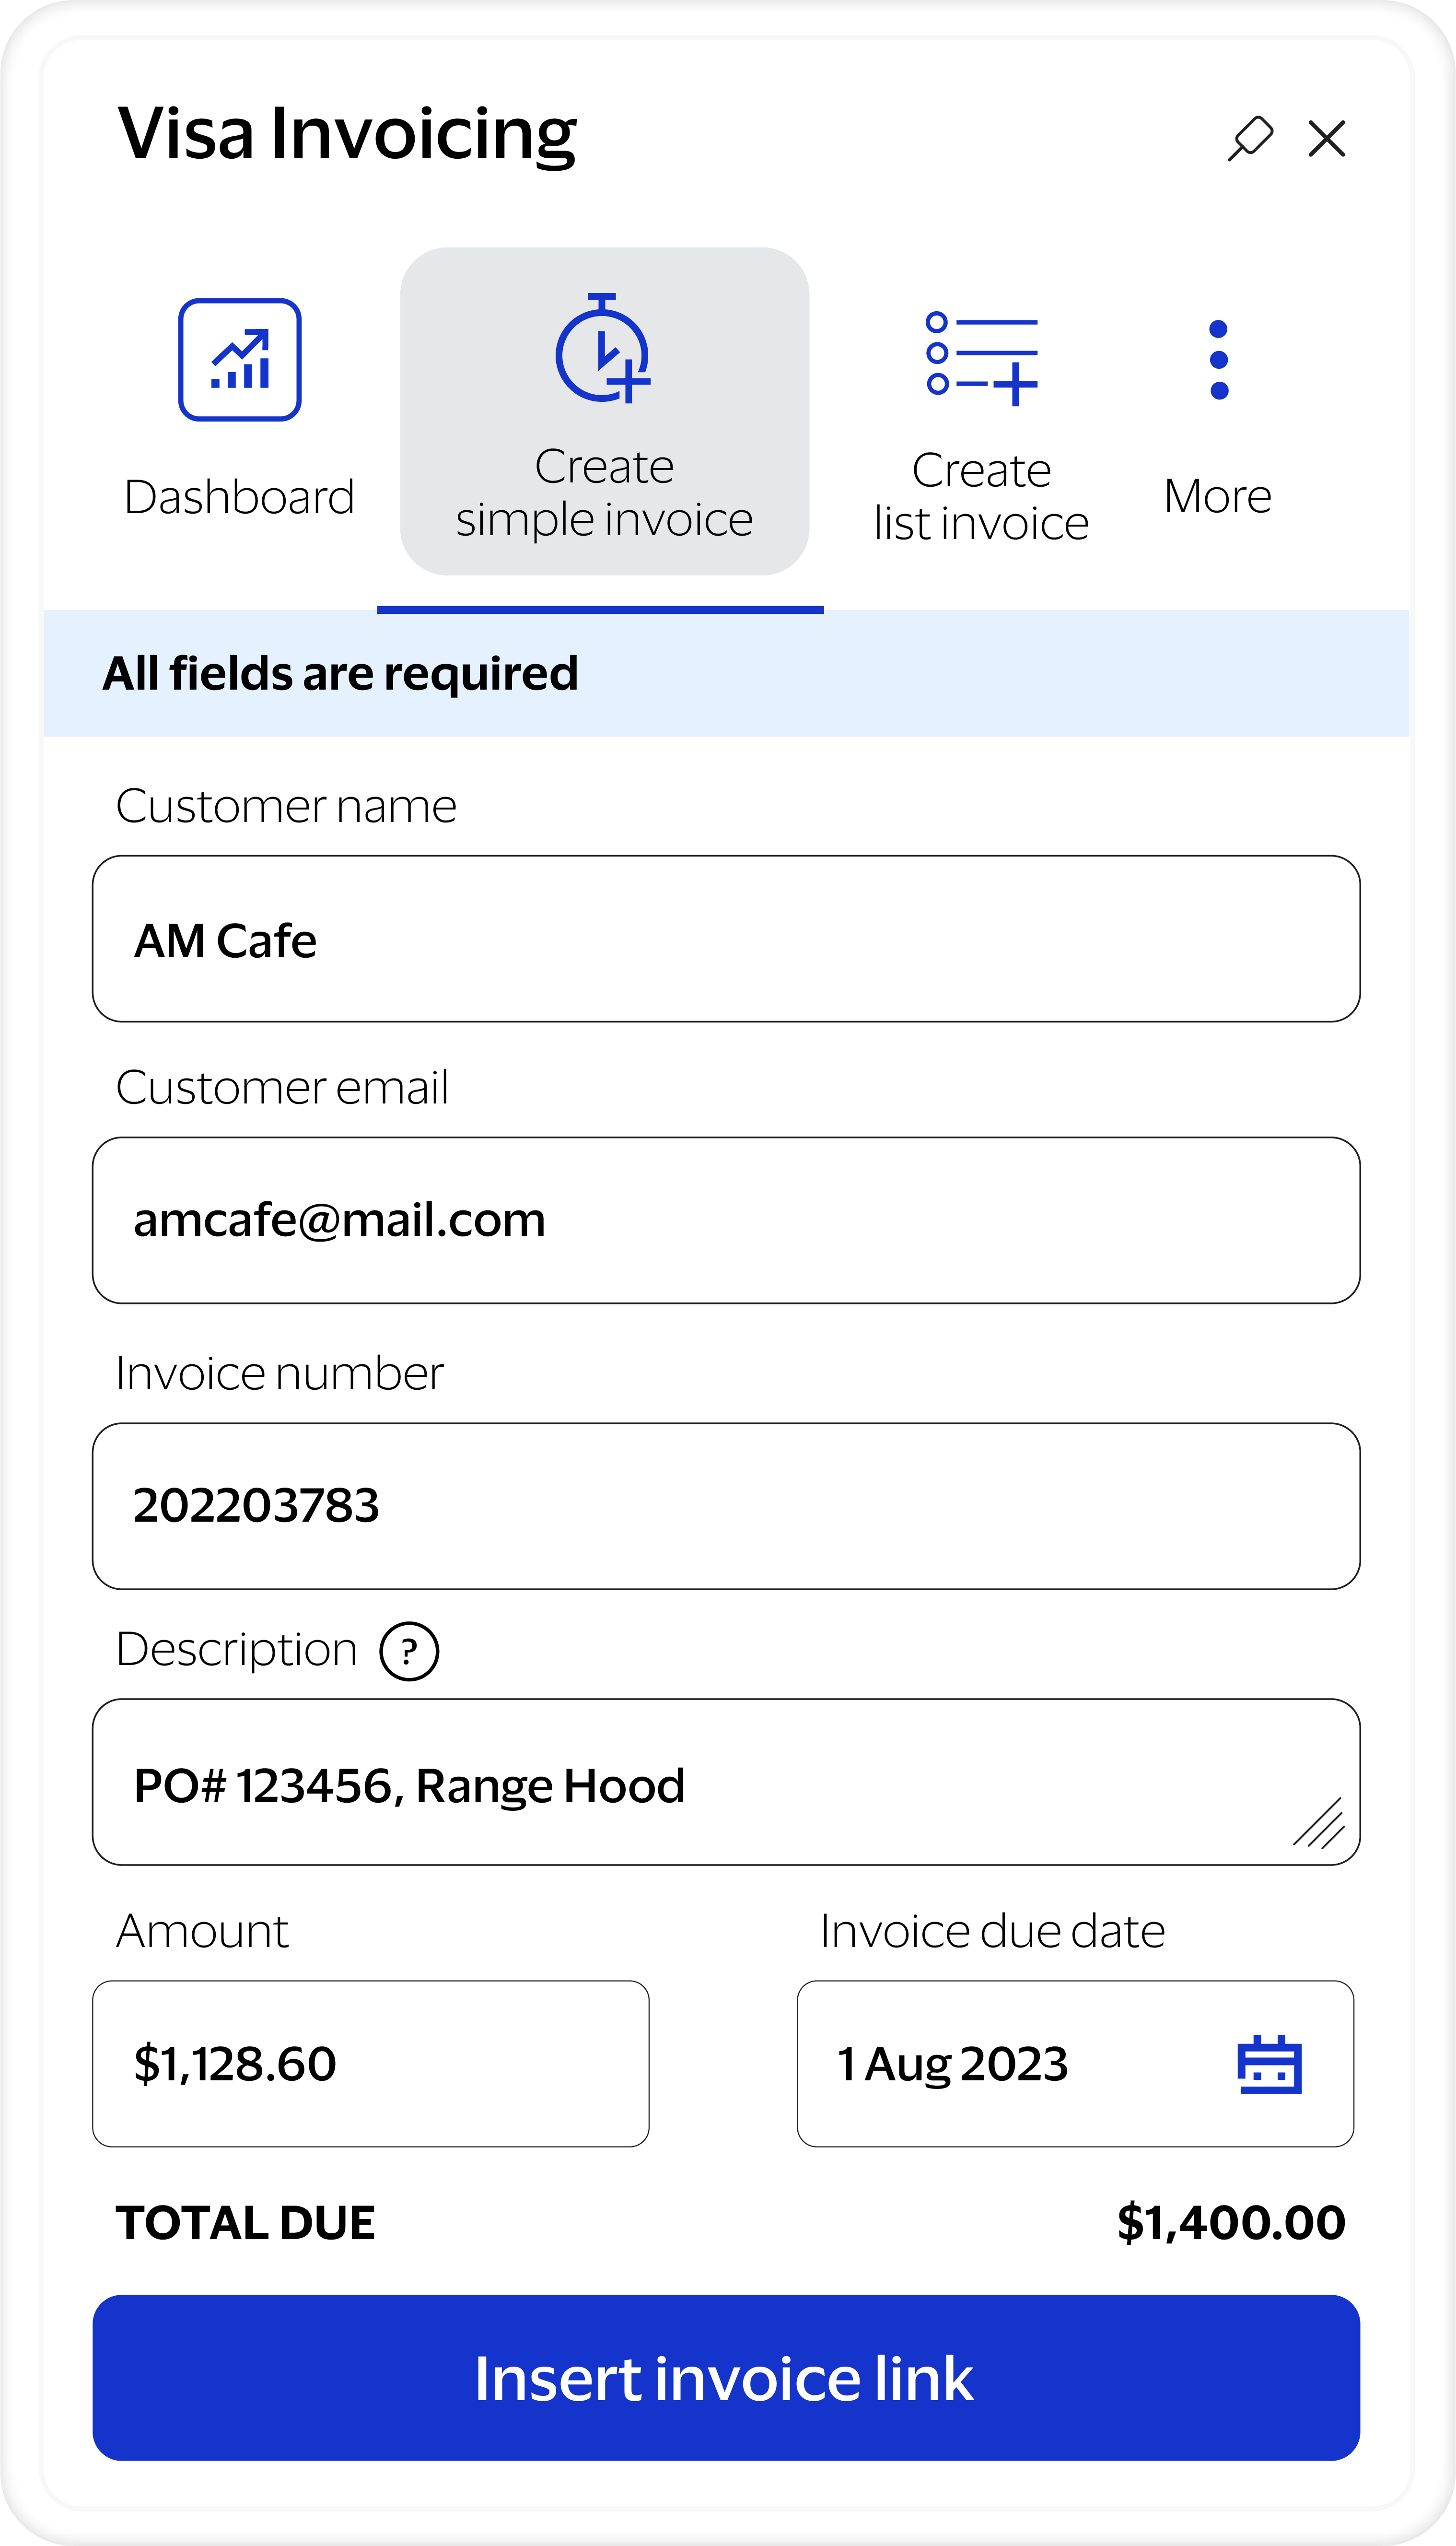Click the stopwatch-plus simple invoice icon
Screen dimensions: 1456x2546
tap(603, 350)
